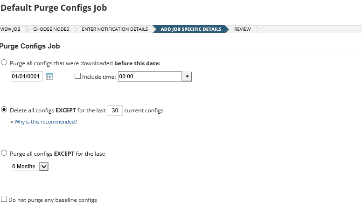Select the Add Job Specific Details step
This screenshot has height=221, width=362.
[191, 29]
